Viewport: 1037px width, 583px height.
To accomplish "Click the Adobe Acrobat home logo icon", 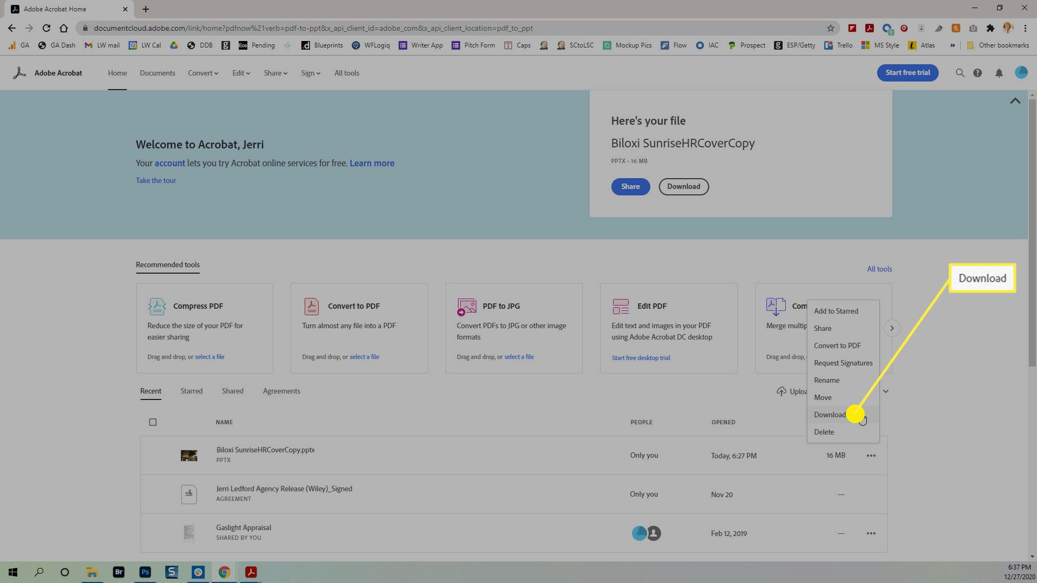I will (x=18, y=72).
